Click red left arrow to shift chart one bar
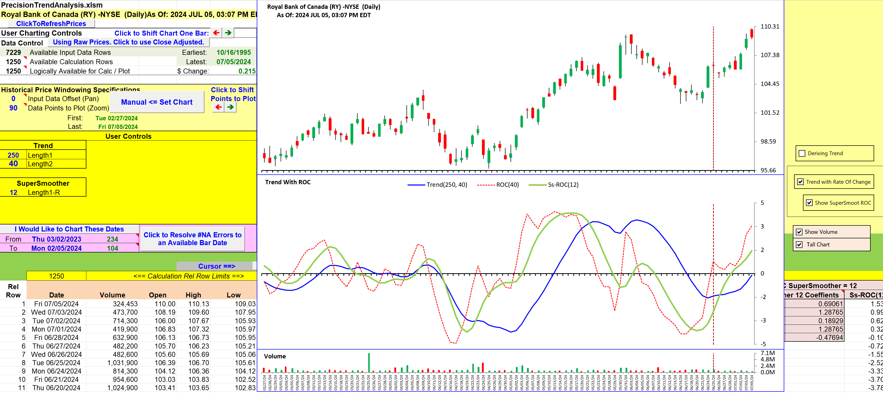Viewport: 883px width, 393px height. [x=216, y=33]
